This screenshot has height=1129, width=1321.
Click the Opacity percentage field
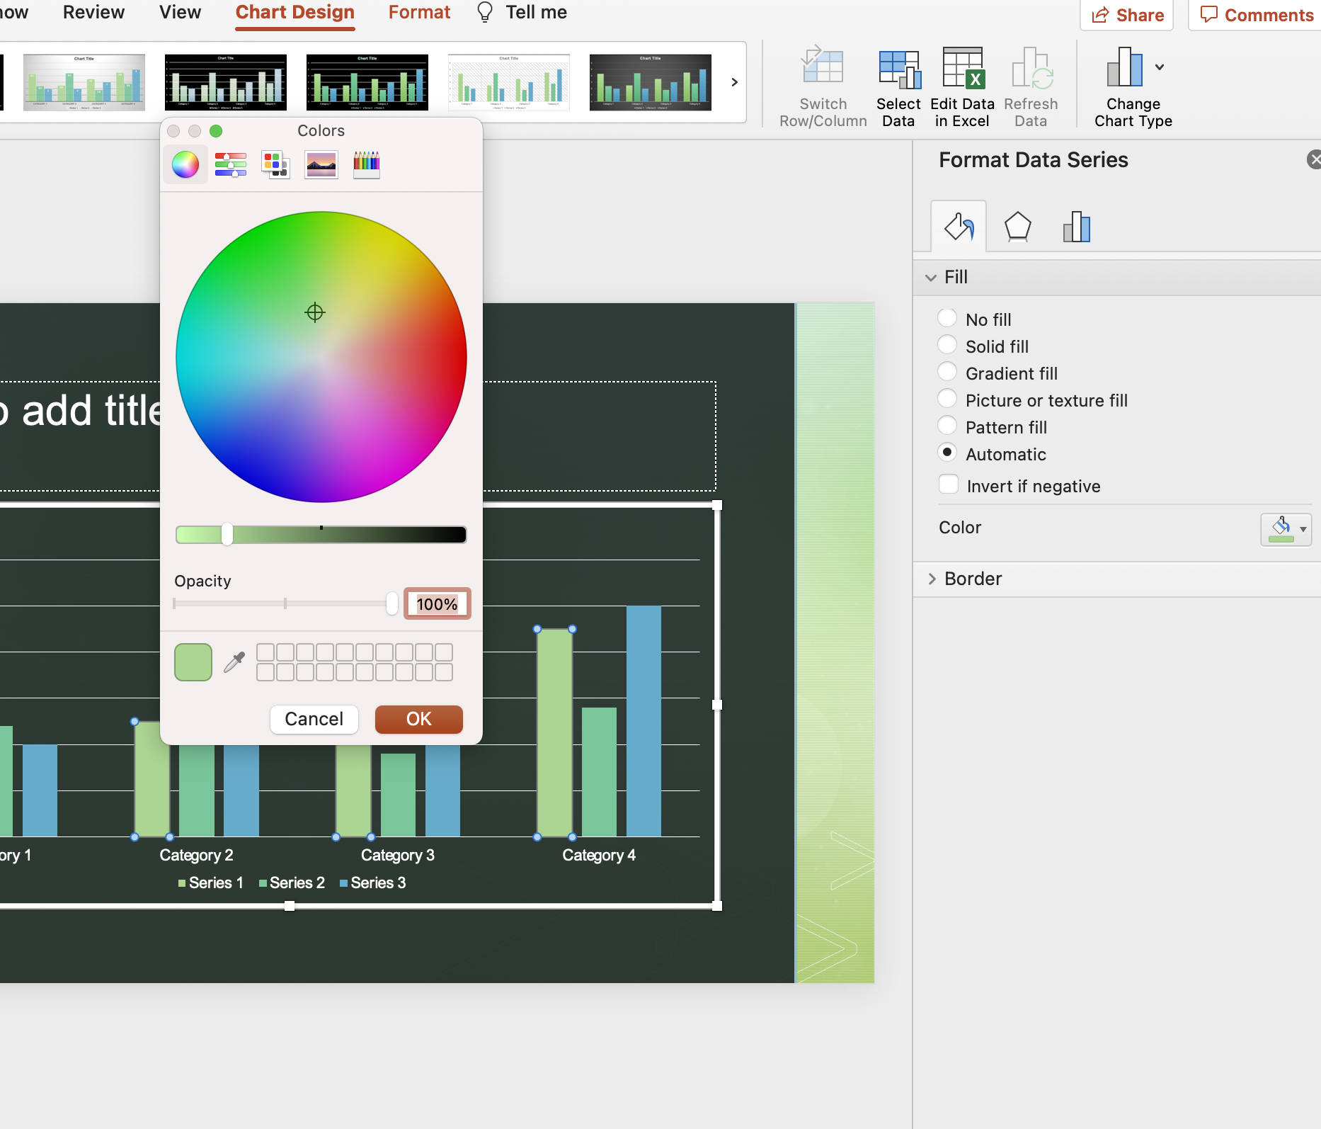437,604
